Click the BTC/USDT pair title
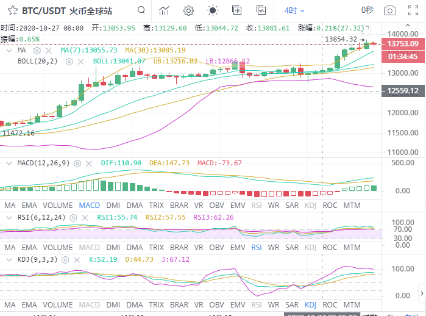The width and height of the screenshot is (426, 316). pos(44,11)
